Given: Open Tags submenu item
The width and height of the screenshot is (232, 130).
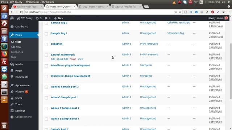Looking at the screenshot, I should coord(13,57).
